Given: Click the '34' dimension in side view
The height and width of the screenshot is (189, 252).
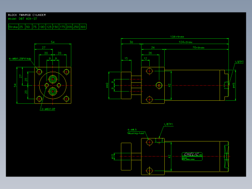Looking at the screenshot, I should 153,47.
